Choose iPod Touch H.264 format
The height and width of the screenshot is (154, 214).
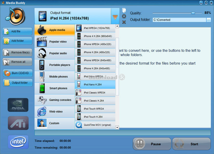[x=95, y=117]
